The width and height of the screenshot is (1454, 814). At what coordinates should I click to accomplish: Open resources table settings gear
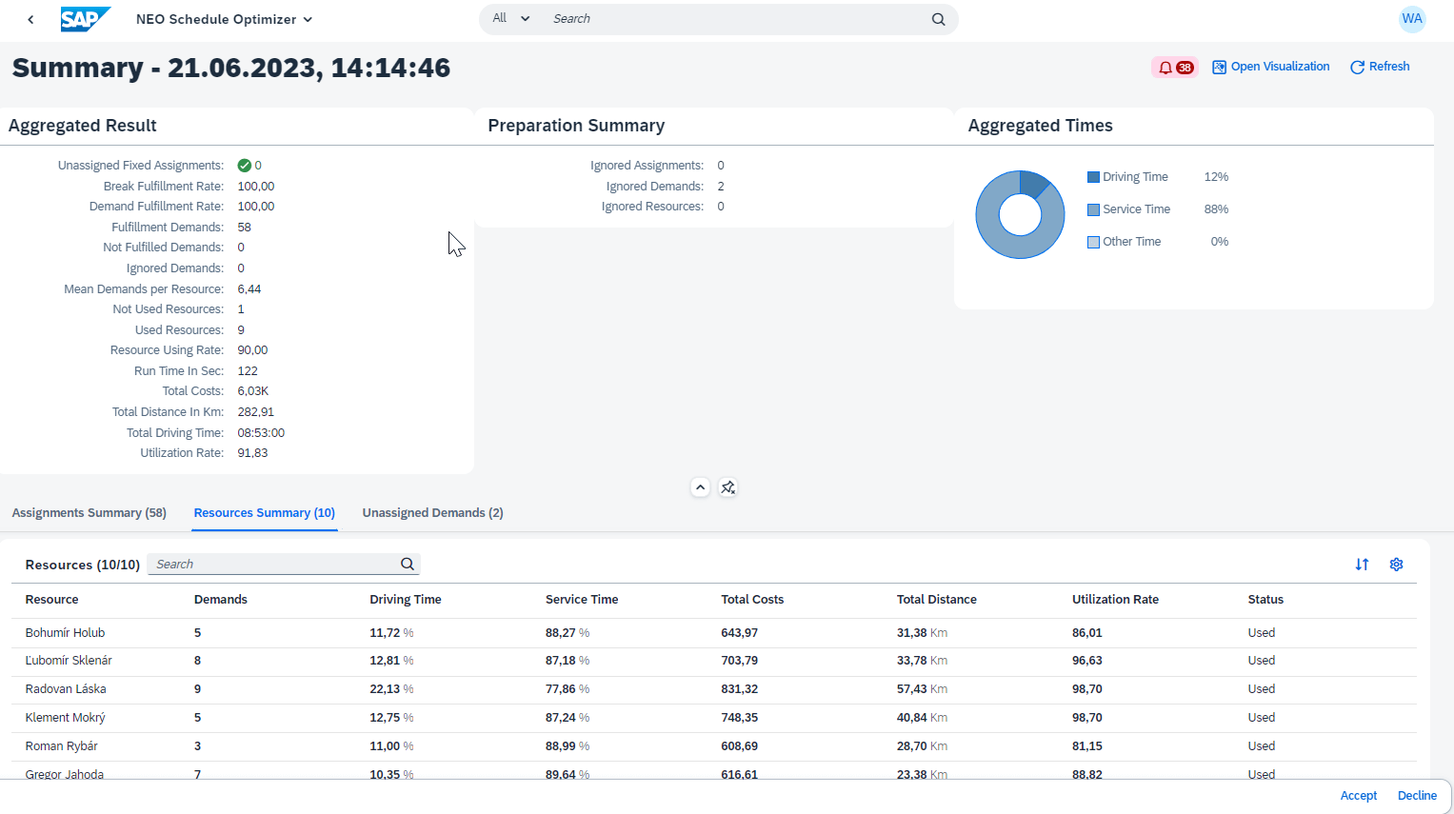[x=1396, y=565]
